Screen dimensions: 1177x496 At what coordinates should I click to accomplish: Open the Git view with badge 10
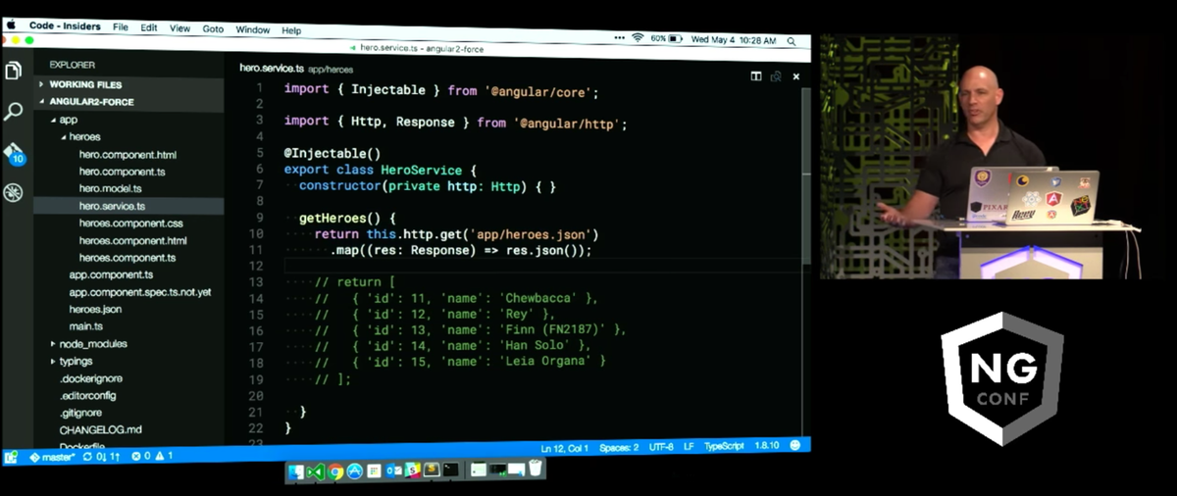point(14,153)
